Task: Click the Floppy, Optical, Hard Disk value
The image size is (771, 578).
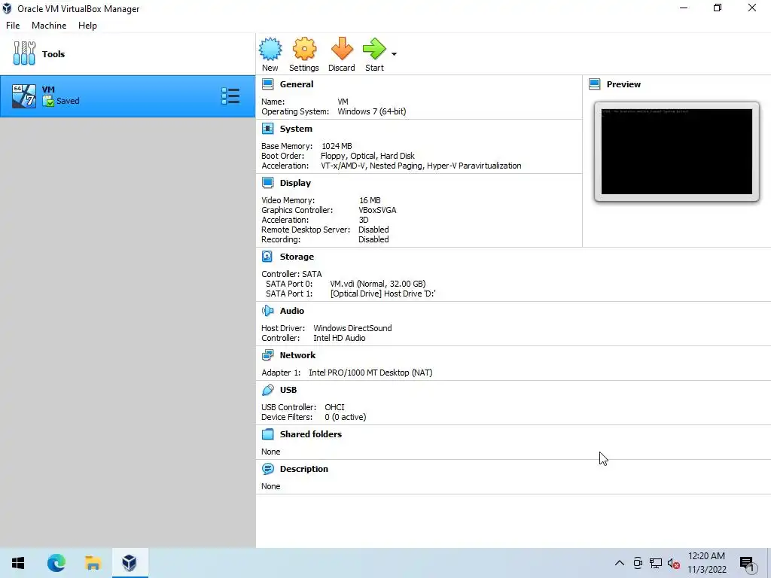Action: pos(367,156)
